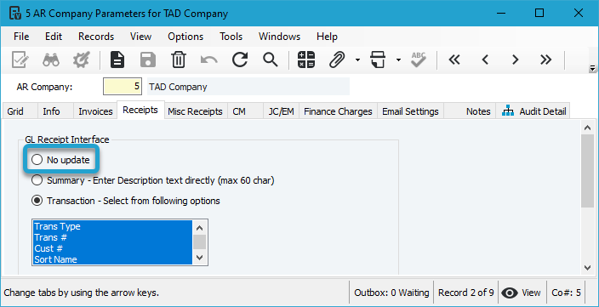Viewport: 599px width, 307px height.
Task: Refresh the record with circular arrow
Action: tap(240, 60)
